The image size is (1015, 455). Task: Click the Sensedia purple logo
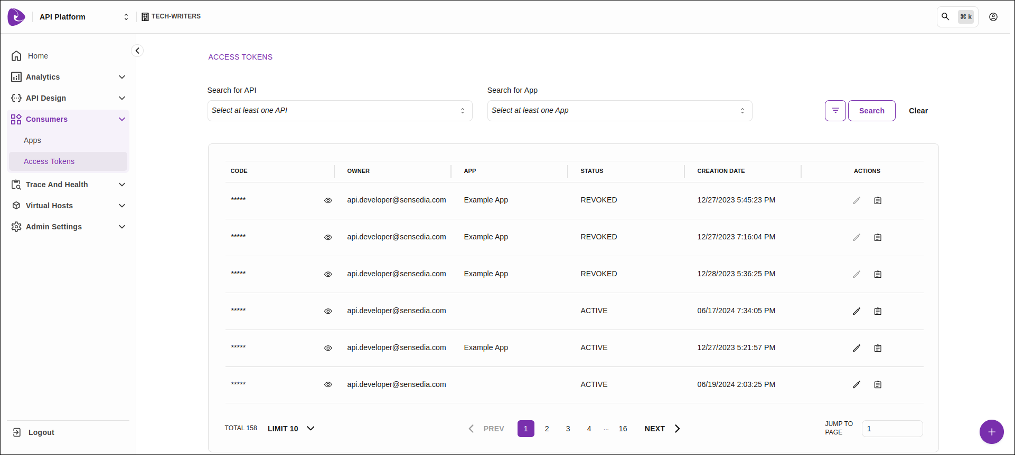(16, 17)
